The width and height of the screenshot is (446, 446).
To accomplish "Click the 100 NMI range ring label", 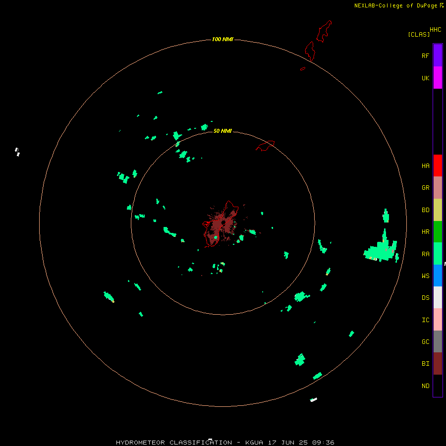I will [223, 39].
